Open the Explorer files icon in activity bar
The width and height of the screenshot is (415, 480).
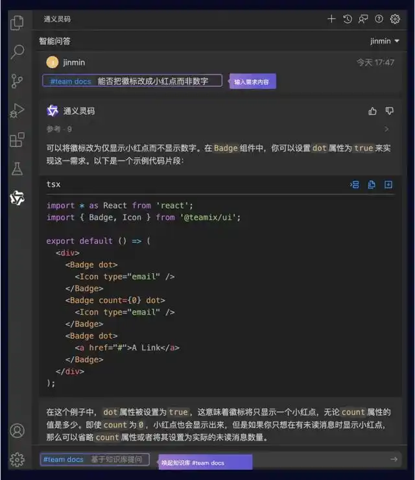17,23
